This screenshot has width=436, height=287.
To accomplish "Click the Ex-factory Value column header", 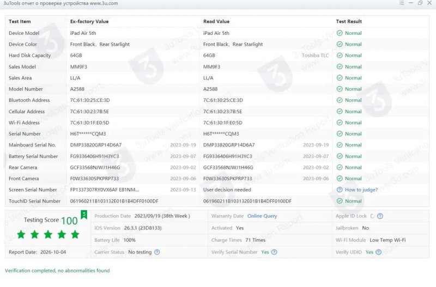I will (89, 21).
